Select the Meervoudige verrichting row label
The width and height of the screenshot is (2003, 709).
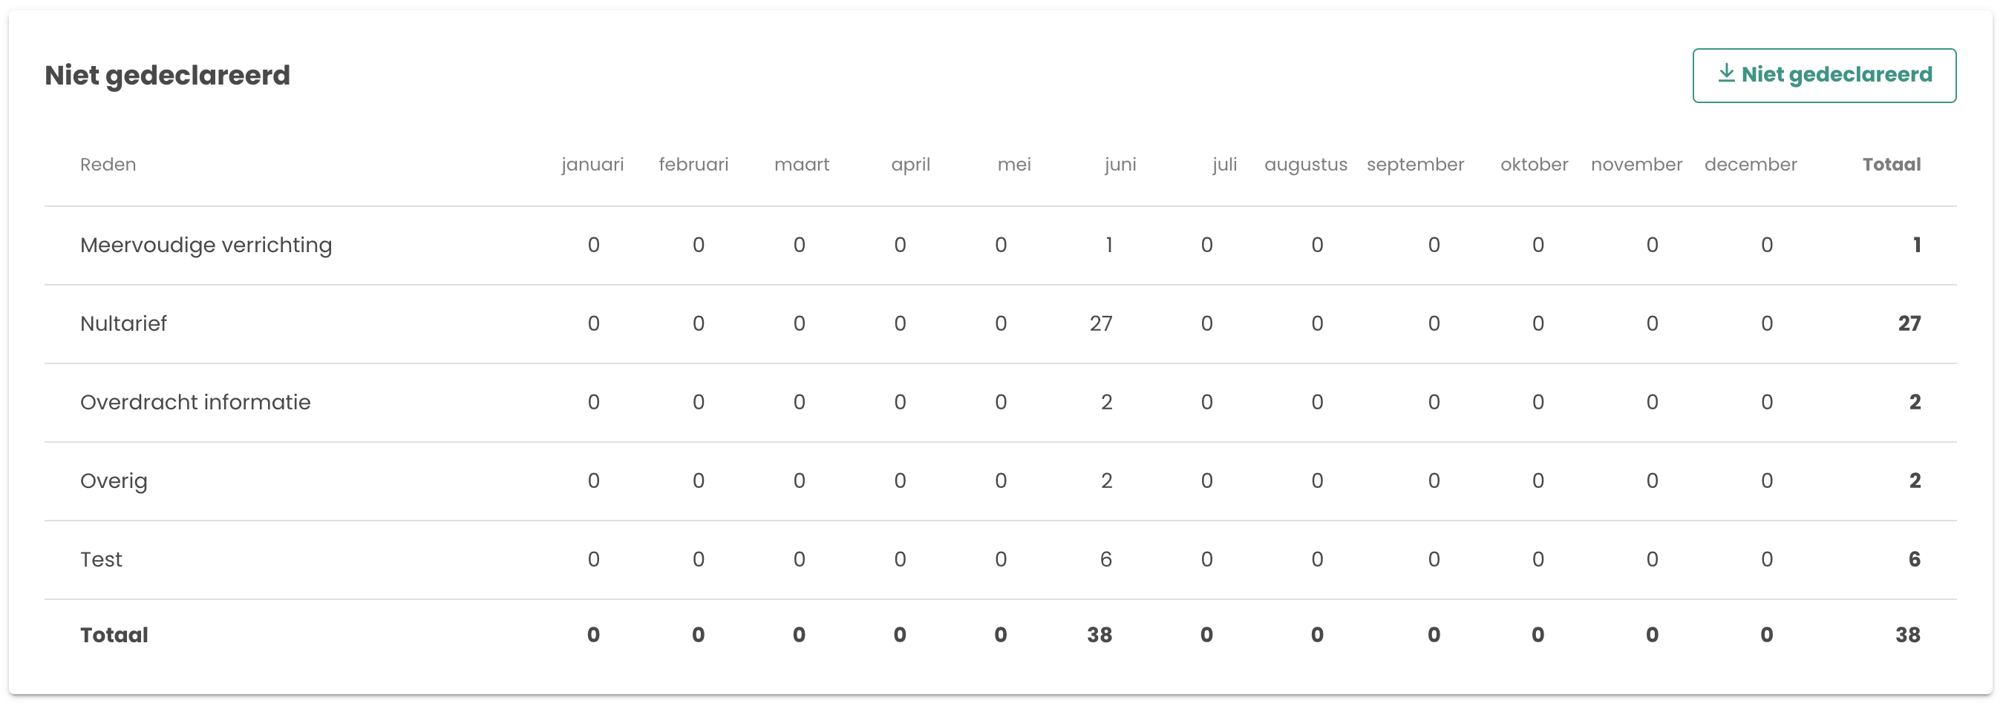click(x=206, y=245)
